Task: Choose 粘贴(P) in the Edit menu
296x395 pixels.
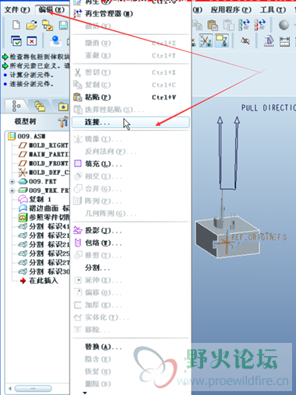Action: coord(131,97)
